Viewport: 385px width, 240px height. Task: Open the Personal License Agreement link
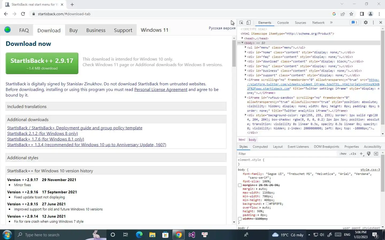(x=161, y=90)
